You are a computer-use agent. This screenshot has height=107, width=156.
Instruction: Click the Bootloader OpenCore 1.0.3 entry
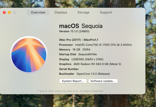[85, 74]
